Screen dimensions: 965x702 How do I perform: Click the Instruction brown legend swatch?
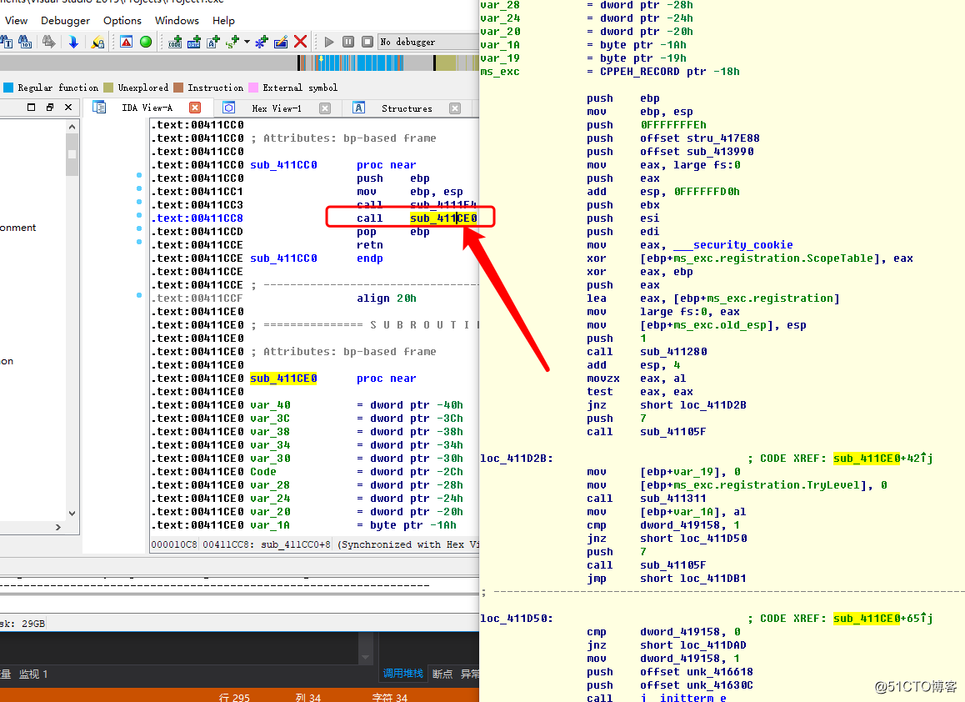point(178,88)
